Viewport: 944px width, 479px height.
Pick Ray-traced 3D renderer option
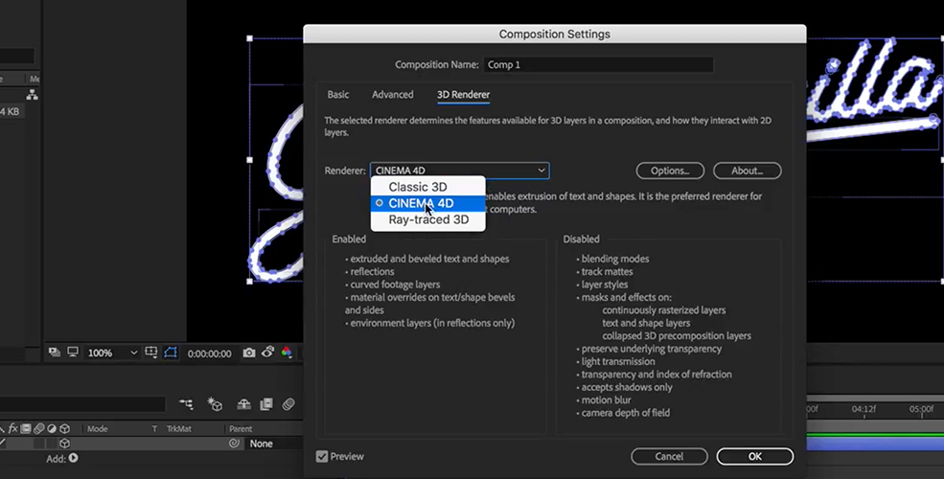428,219
